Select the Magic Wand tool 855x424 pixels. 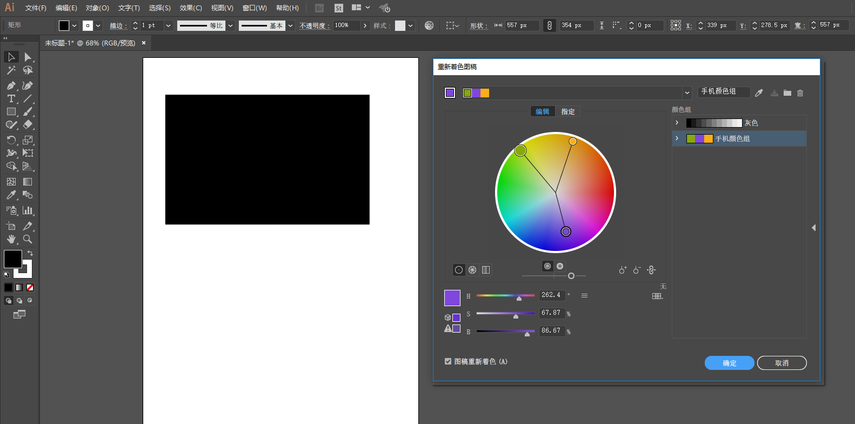[11, 70]
